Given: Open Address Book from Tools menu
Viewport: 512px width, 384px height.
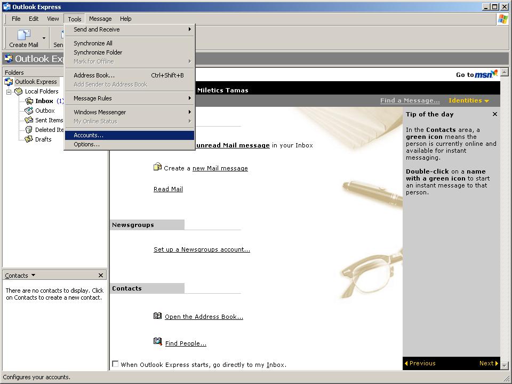Looking at the screenshot, I should [129, 75].
